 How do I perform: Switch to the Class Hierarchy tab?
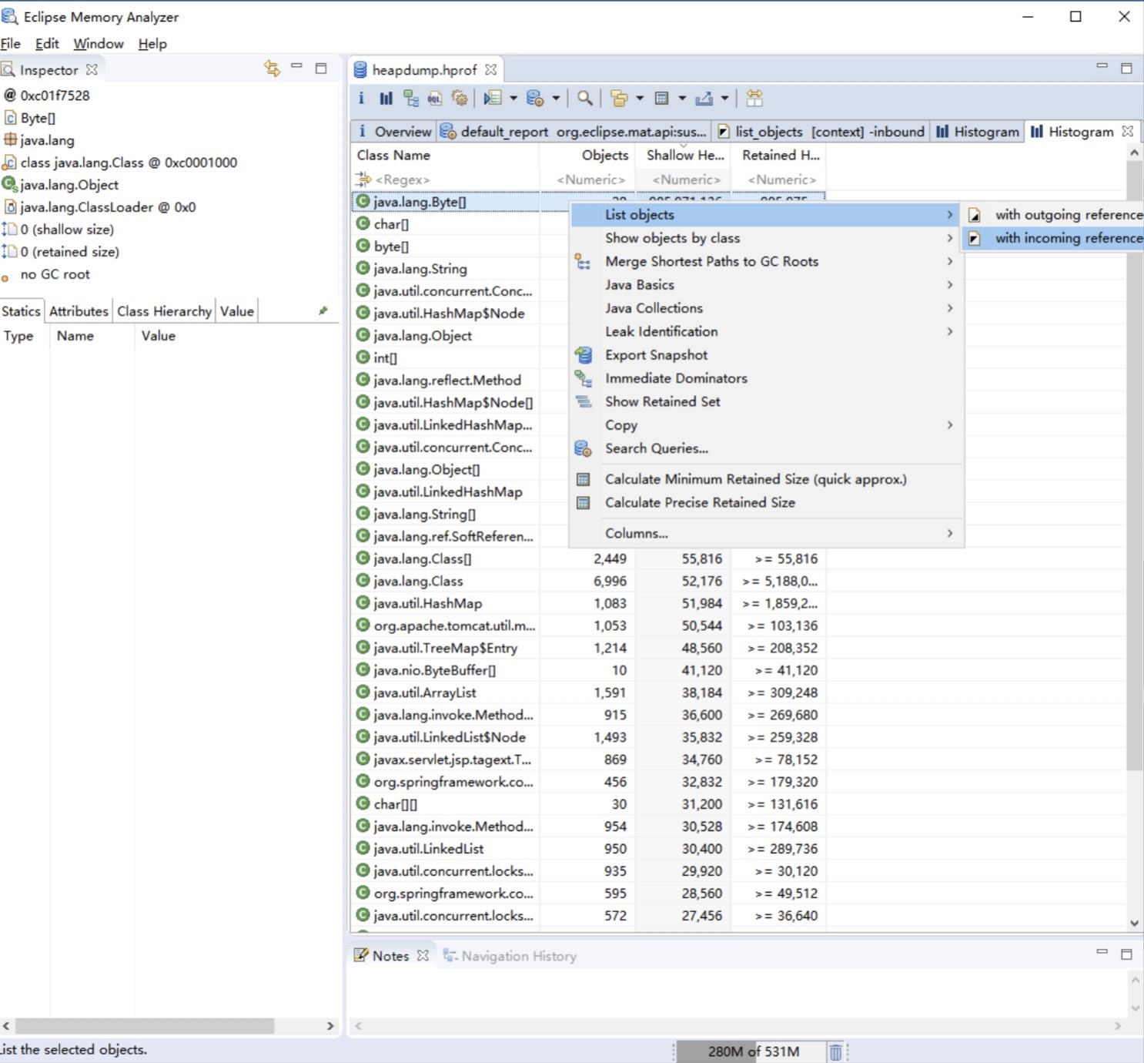164,311
